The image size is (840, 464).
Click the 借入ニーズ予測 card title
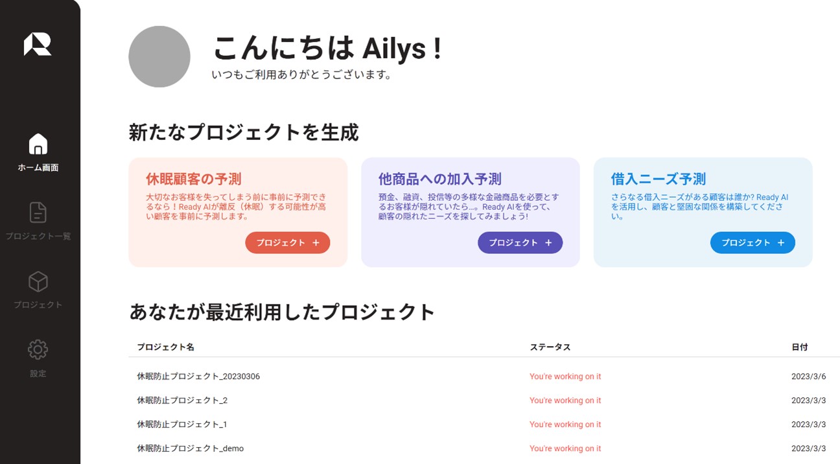[659, 179]
